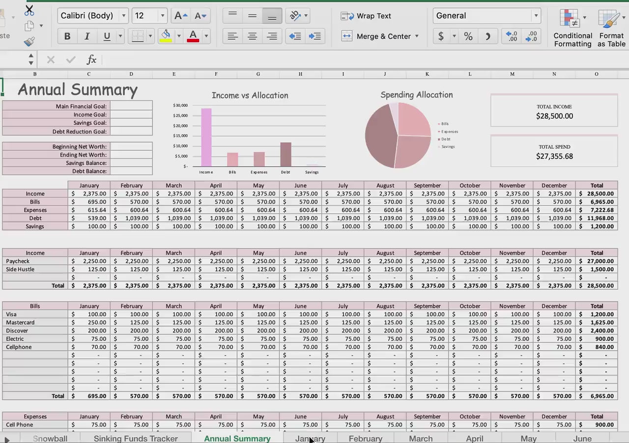Apply cell borders button
Screen dimensions: 629x443
point(138,36)
